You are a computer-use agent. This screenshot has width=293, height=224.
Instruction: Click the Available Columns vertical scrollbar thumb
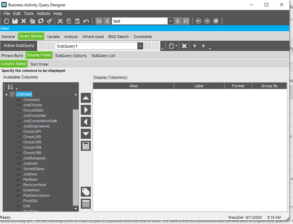(75, 157)
